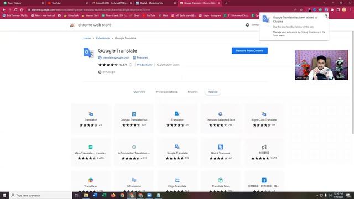
Task: Bookmark this page with star icon
Action: coord(301,10)
